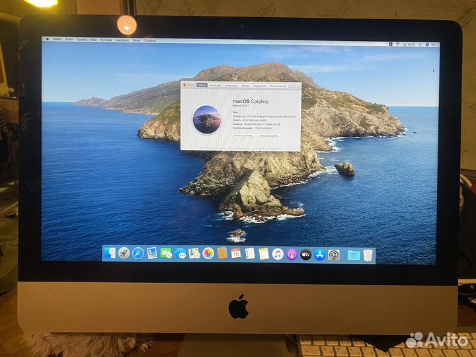Image resolution: width=476 pixels, height=357 pixels.
Task: Open the Правка menu
Action: pyautogui.click(x=82, y=40)
